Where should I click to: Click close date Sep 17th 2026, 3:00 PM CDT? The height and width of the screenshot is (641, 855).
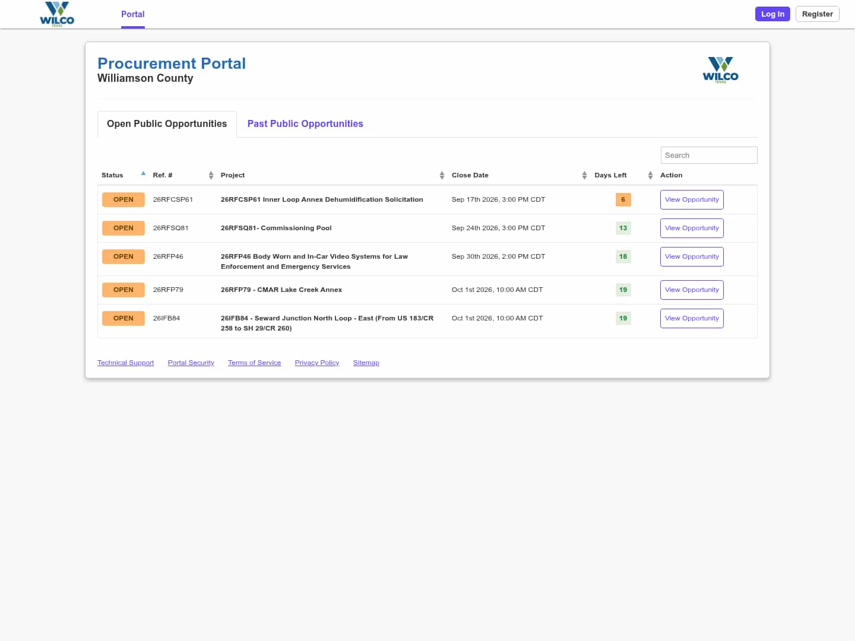point(498,200)
